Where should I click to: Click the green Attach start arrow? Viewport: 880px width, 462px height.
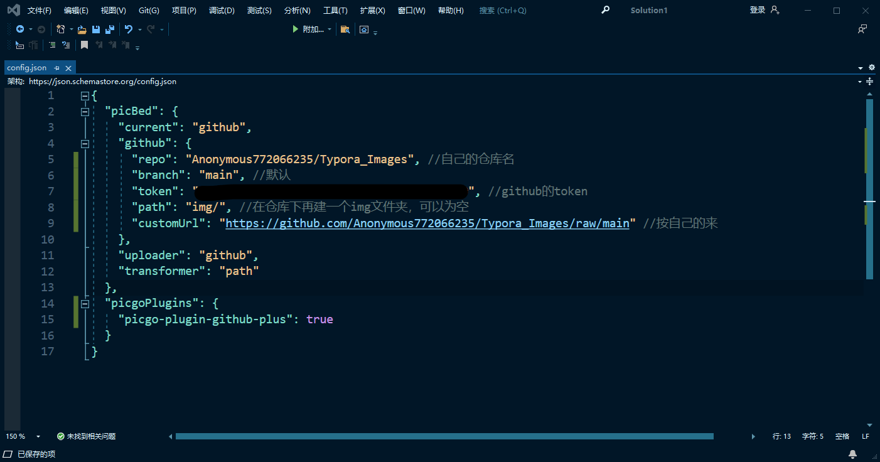pos(296,30)
